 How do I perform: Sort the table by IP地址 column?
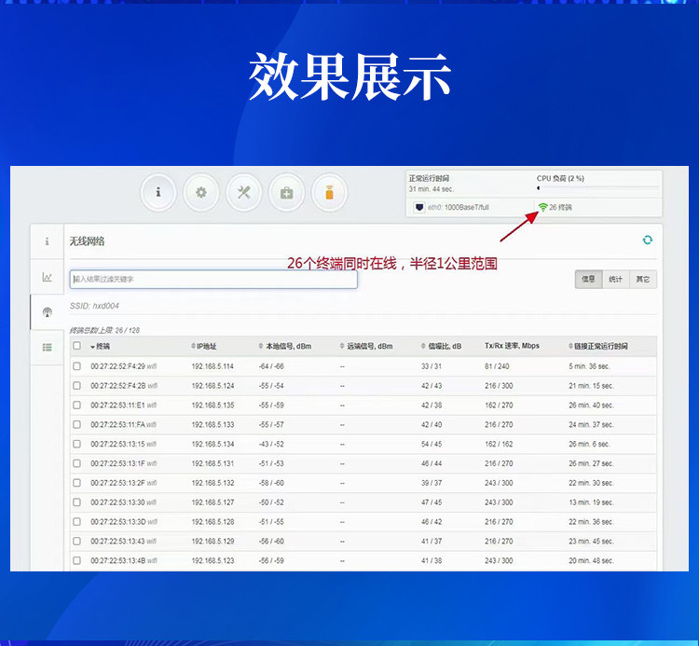coord(204,347)
